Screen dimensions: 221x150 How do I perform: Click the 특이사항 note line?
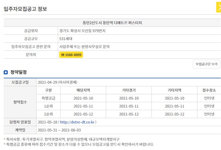(62, 139)
